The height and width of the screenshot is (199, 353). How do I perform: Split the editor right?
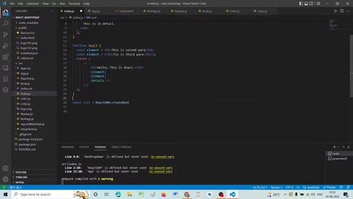(x=342, y=11)
